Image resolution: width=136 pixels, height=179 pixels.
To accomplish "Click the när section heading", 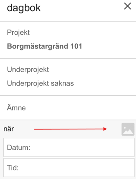I will coord(9,129).
